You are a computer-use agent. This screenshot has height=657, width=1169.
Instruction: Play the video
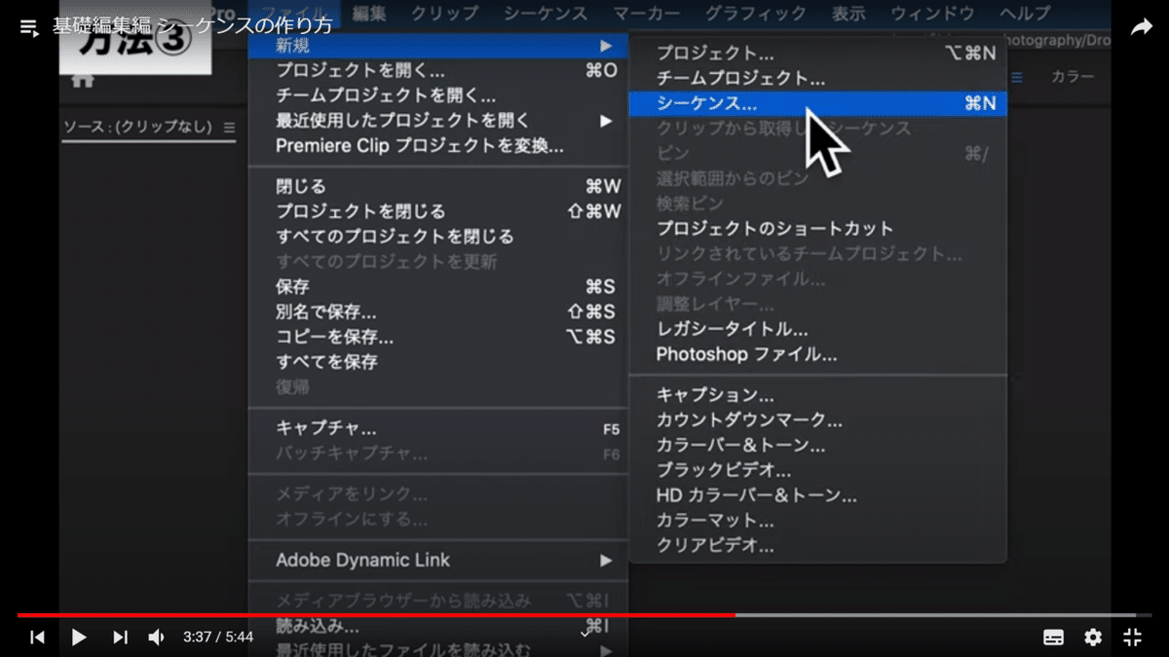(x=78, y=638)
